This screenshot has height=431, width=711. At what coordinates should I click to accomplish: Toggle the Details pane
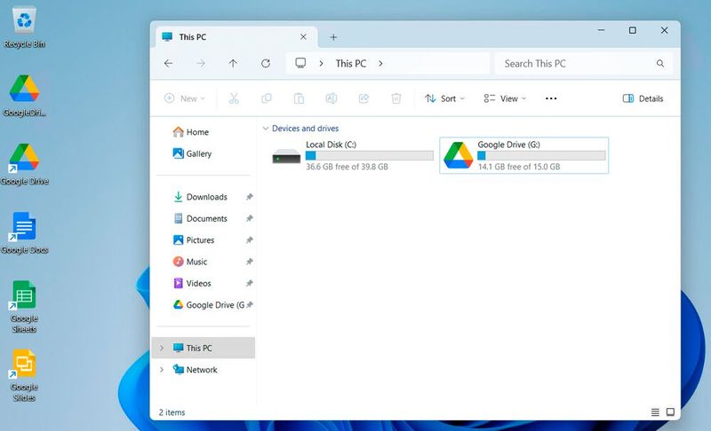(643, 98)
